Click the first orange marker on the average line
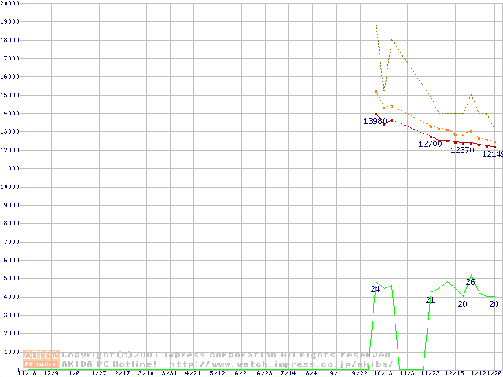Viewport: 503px width, 377px height. pos(376,92)
